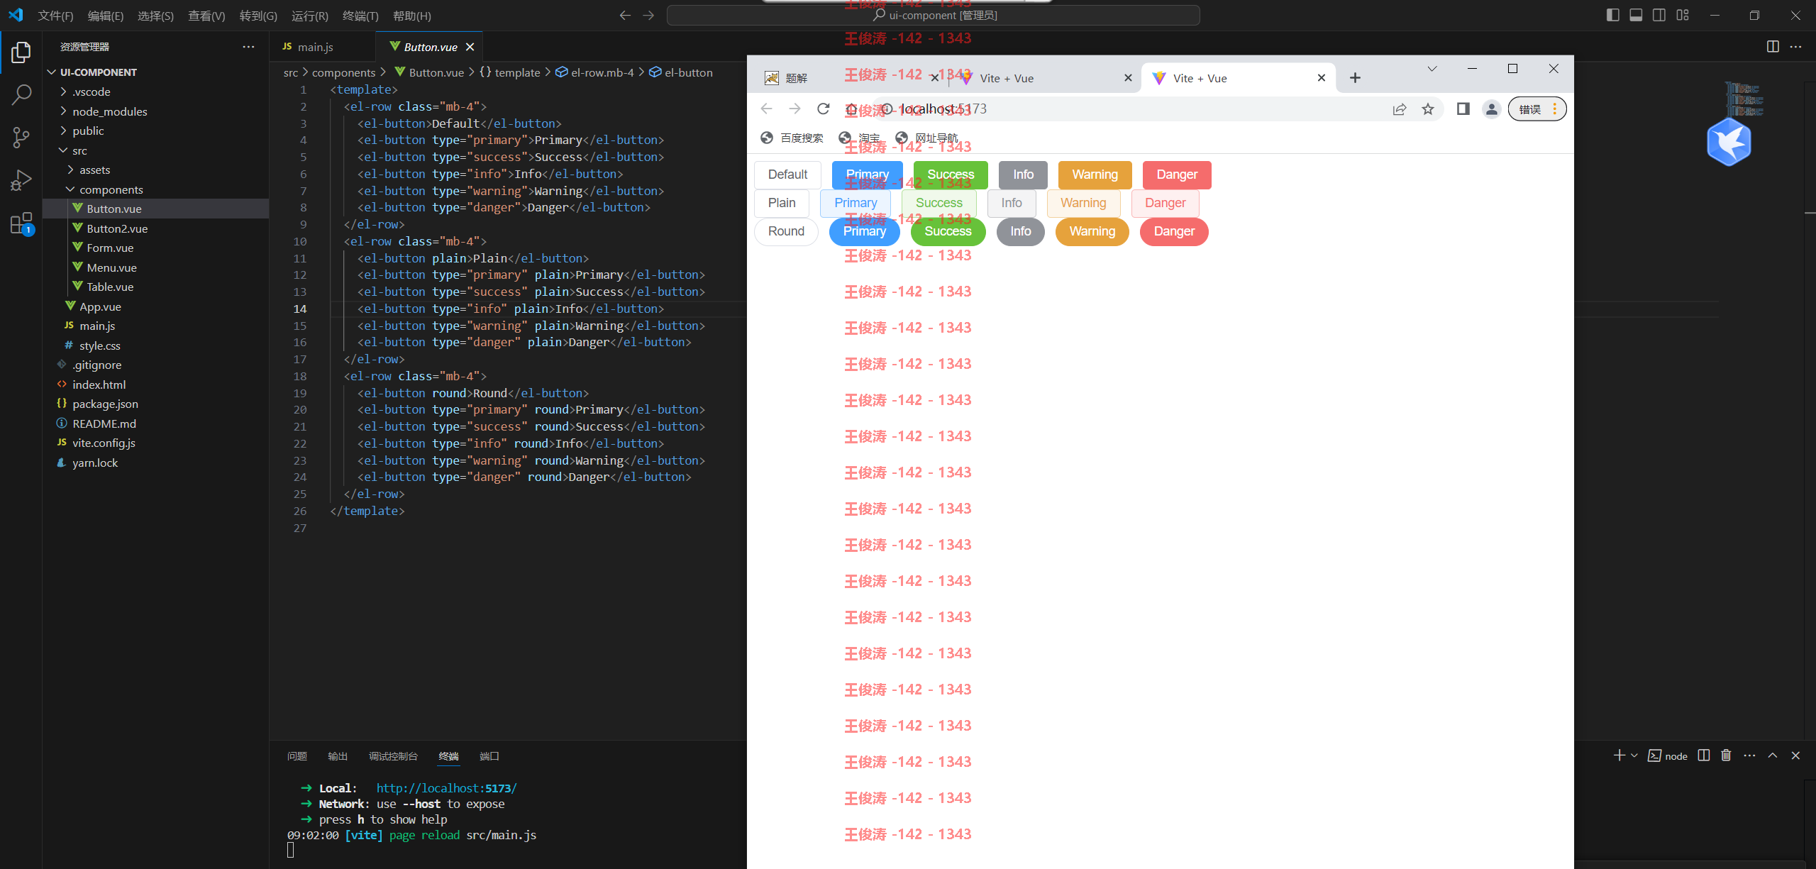Open the customize layout icon
This screenshot has width=1816, height=869.
1683,15
